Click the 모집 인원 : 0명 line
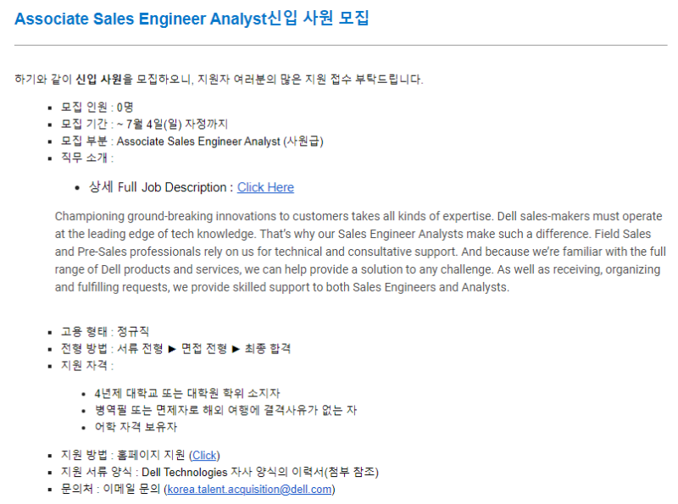This screenshot has width=678, height=504. (x=97, y=108)
